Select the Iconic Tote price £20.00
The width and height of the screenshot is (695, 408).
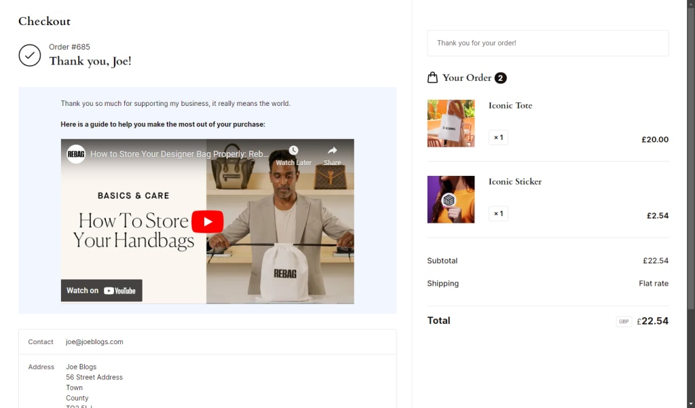point(655,140)
